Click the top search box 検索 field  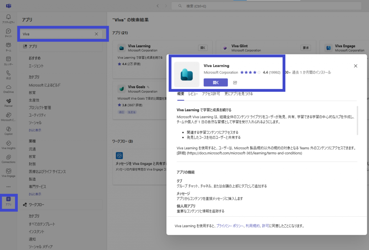click(x=267, y=6)
